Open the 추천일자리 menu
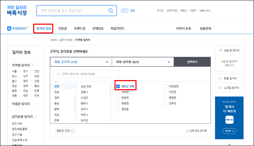Viewport: 254px width, 146px height. pos(19,28)
